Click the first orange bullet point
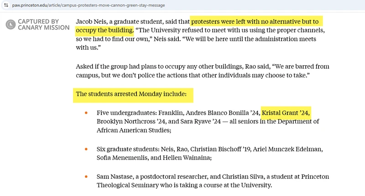 click(x=86, y=113)
